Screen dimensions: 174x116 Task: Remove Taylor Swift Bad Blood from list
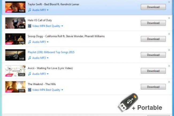[x=169, y=2]
